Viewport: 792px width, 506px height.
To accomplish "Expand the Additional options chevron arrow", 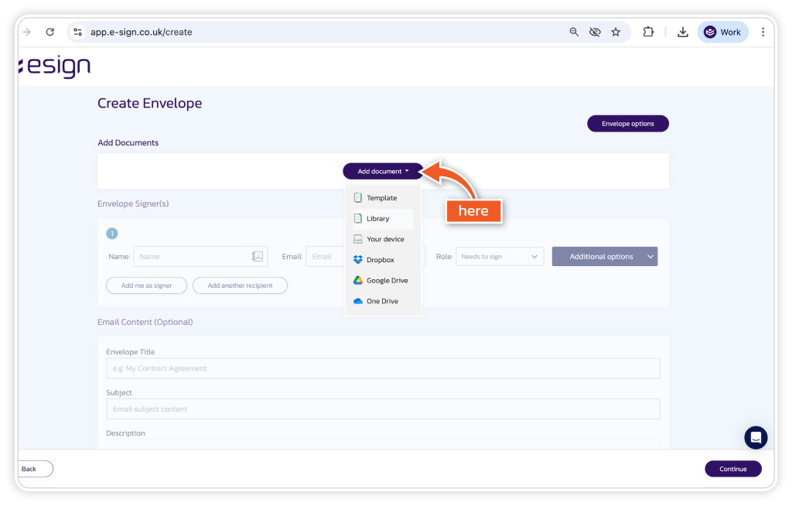I will 650,257.
